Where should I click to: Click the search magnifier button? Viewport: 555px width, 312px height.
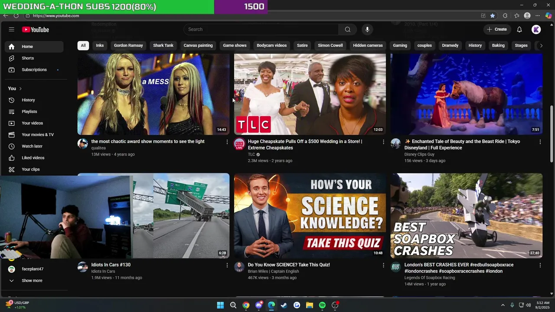347,29
